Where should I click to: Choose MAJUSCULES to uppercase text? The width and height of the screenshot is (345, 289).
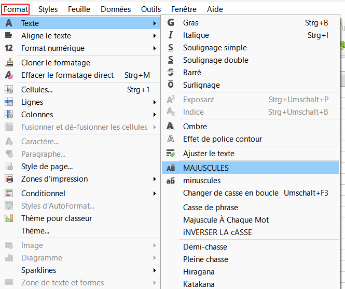click(x=205, y=168)
